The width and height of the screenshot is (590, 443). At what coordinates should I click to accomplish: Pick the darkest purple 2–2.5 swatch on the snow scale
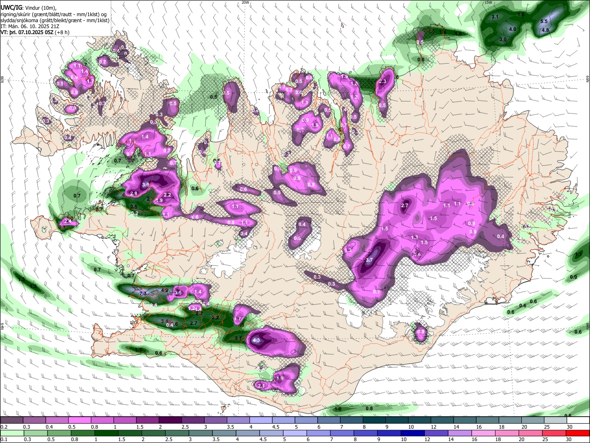[170, 420]
